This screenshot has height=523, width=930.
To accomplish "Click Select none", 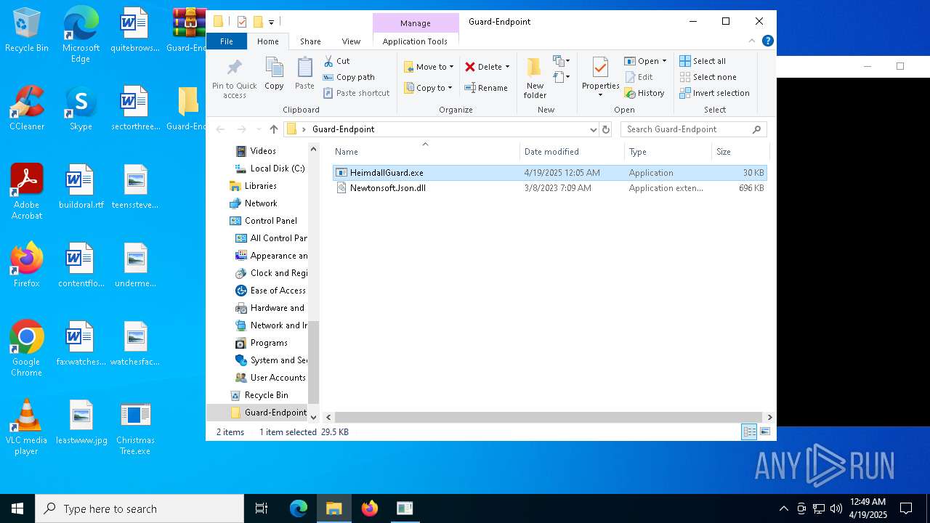I will [x=708, y=77].
